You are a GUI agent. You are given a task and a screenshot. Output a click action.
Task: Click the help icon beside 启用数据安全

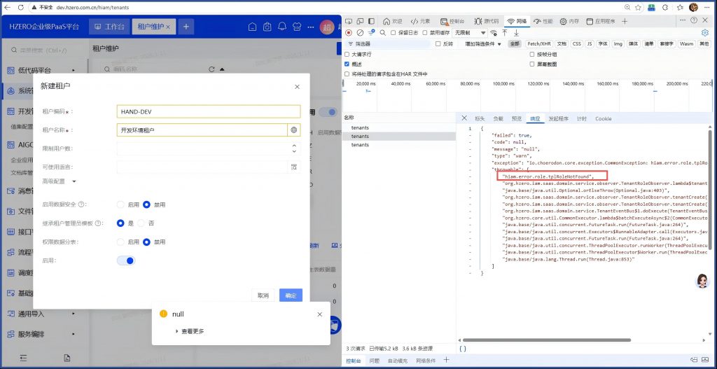pos(83,204)
